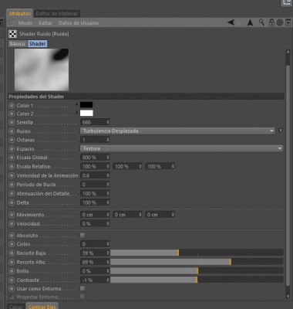Open the Ruido noise type dropdown
293x309 pixels.
tap(177, 131)
